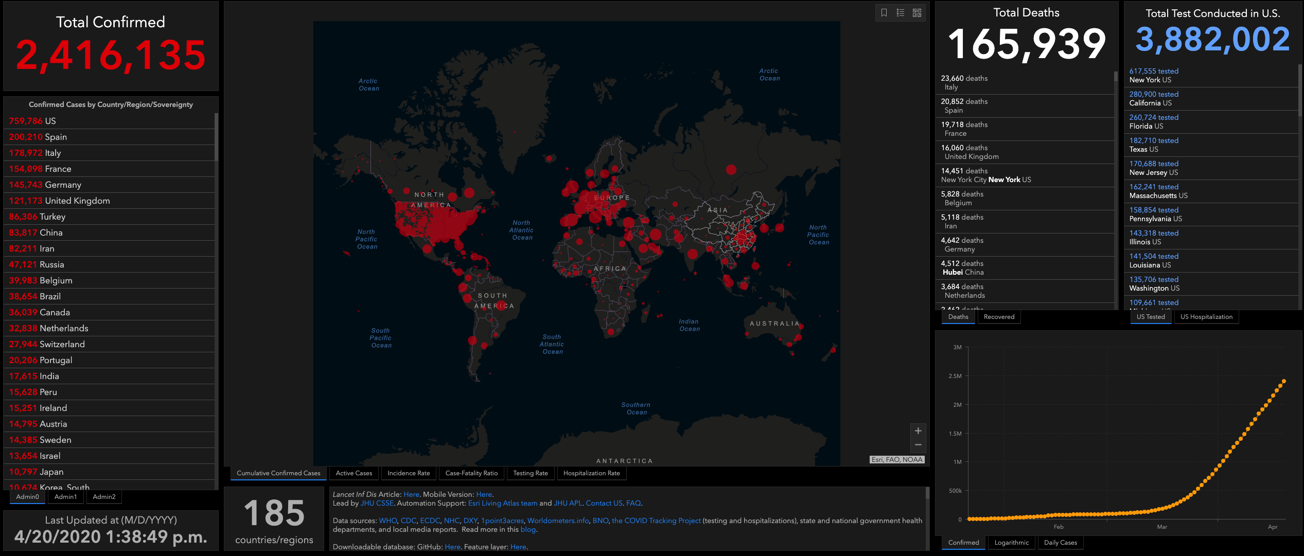Viewport: 1304px width, 556px height.
Task: Open the Case-Fatality Ratio tab
Action: point(471,473)
